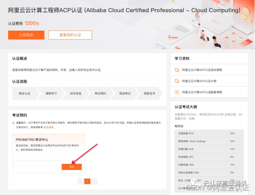Click the 负载均衡 SLB row
Screen dimensions: 255x195
[209, 149]
